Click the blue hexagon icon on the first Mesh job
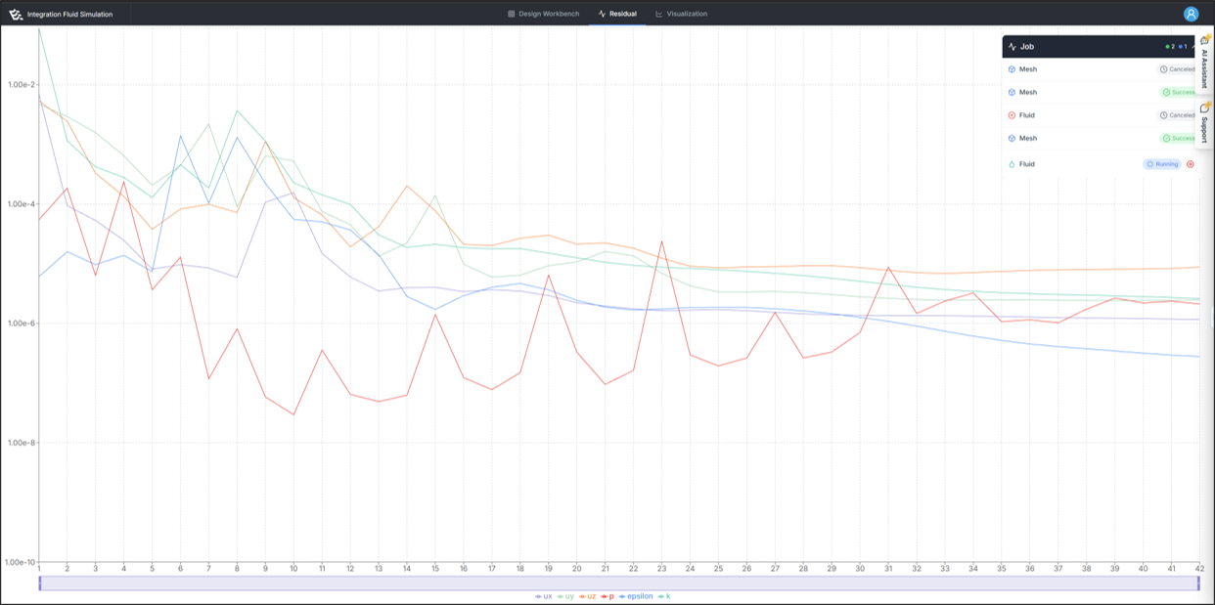Viewport: 1215px width, 605px height. coord(1012,69)
